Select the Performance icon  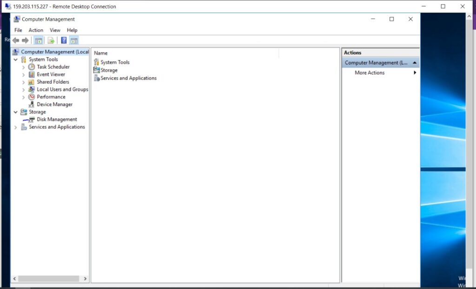32,97
